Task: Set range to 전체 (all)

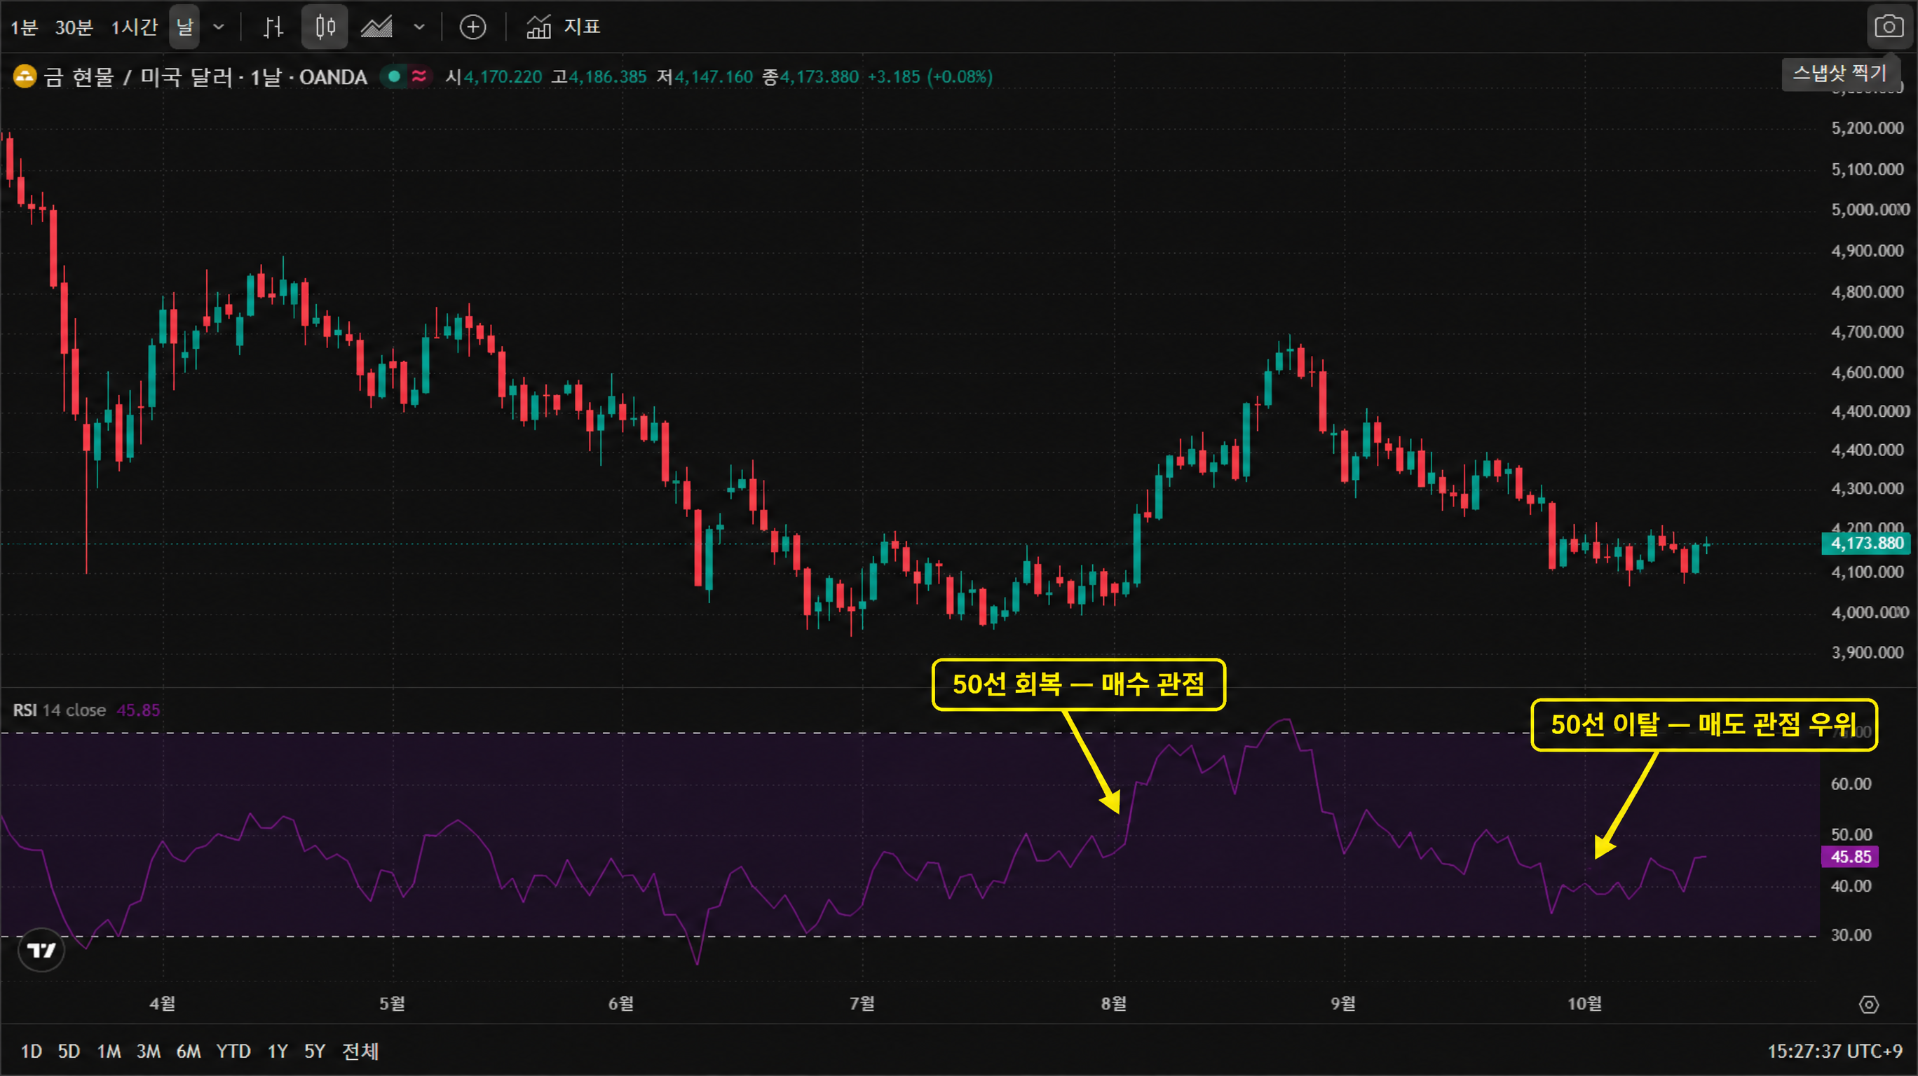Action: pos(360,1051)
